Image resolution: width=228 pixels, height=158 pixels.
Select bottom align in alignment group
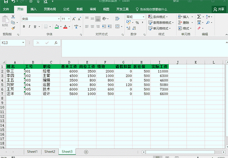click(x=98, y=19)
